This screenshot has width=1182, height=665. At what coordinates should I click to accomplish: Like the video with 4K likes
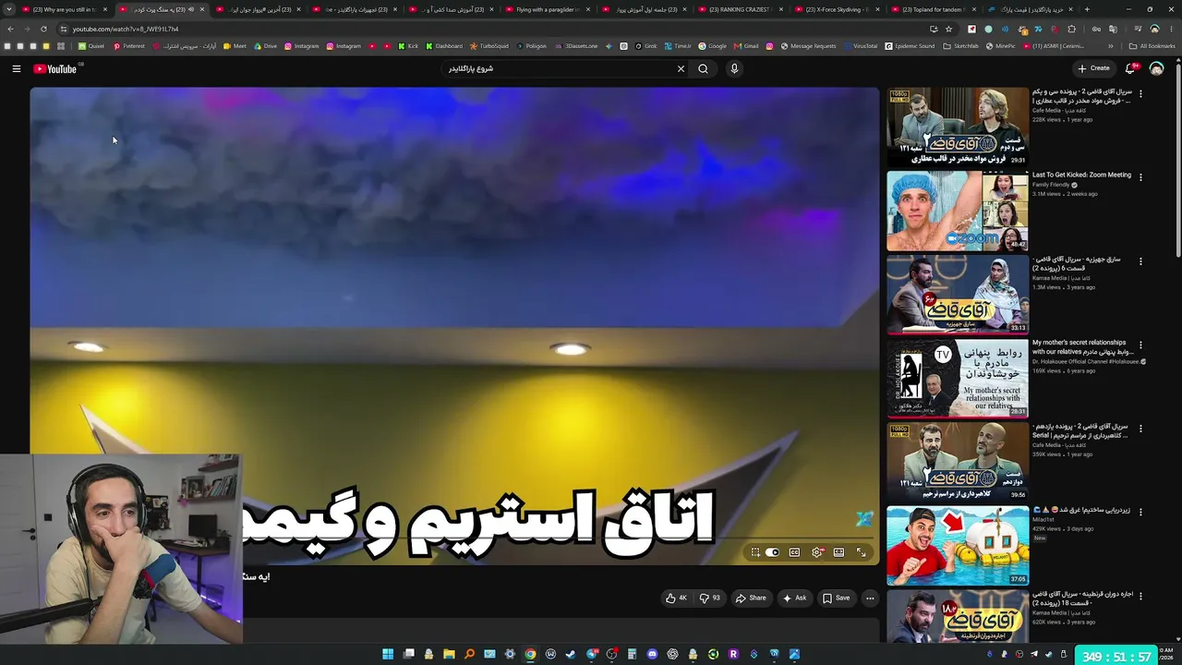click(x=677, y=598)
